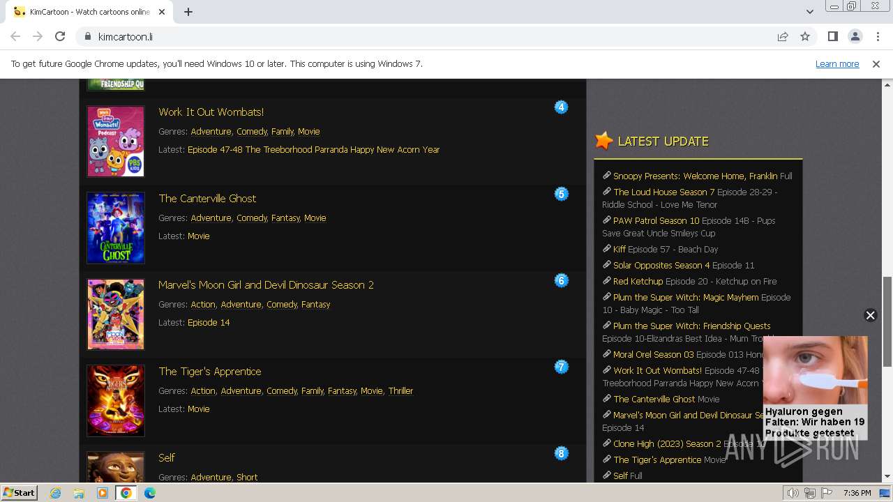Open a new tab

pos(188,12)
